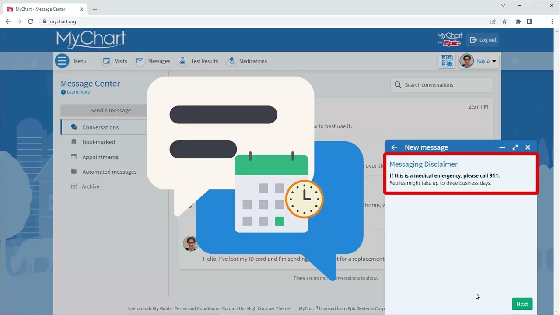Select Archive in the sidebar
Image resolution: width=560 pixels, height=315 pixels.
(x=91, y=186)
